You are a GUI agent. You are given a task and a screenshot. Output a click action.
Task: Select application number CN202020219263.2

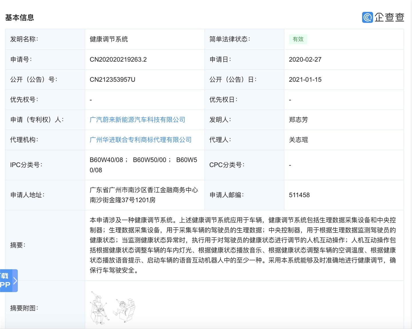[118, 60]
